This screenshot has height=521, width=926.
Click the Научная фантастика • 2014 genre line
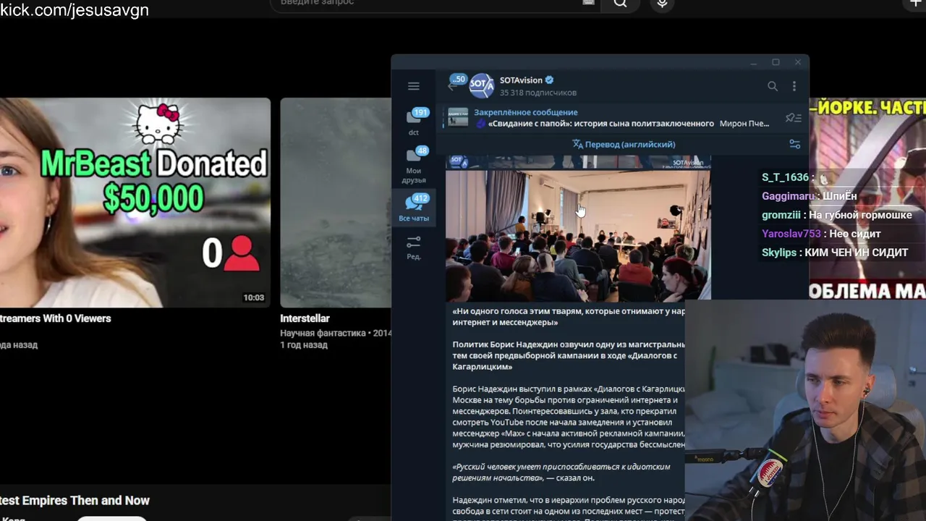point(336,334)
